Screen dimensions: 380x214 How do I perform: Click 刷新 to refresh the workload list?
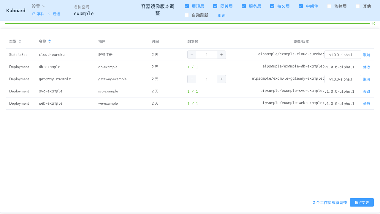click(221, 15)
